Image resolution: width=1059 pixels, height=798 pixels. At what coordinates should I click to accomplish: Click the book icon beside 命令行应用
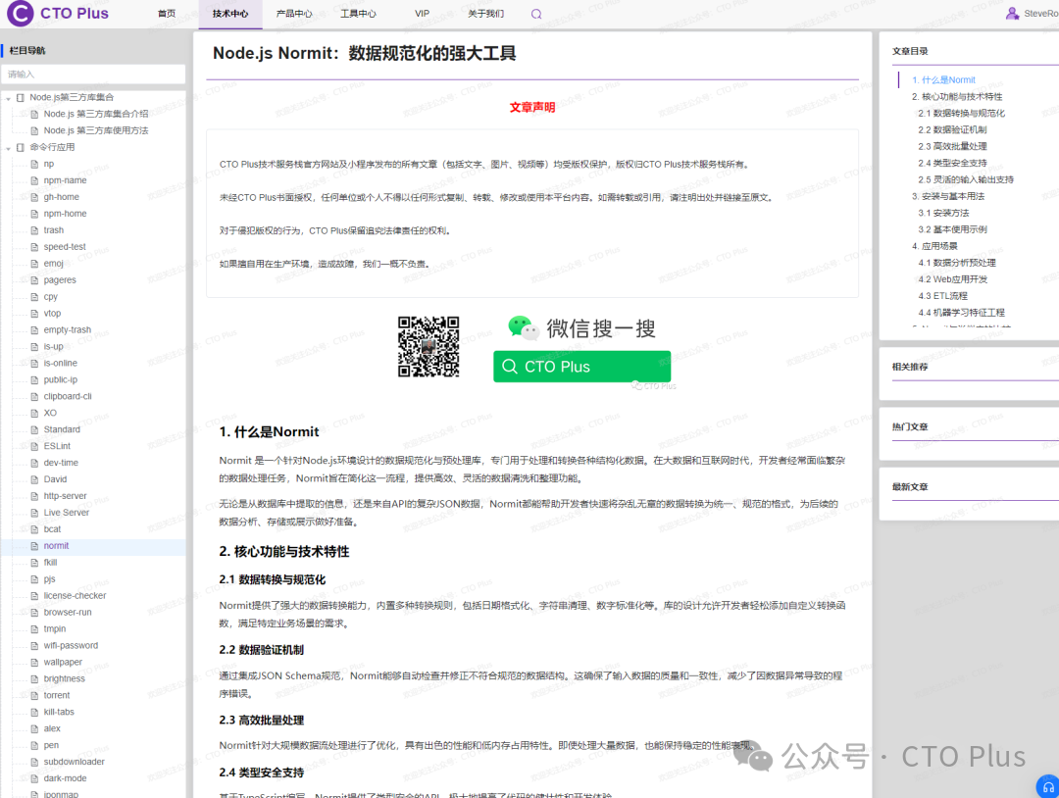tap(21, 147)
